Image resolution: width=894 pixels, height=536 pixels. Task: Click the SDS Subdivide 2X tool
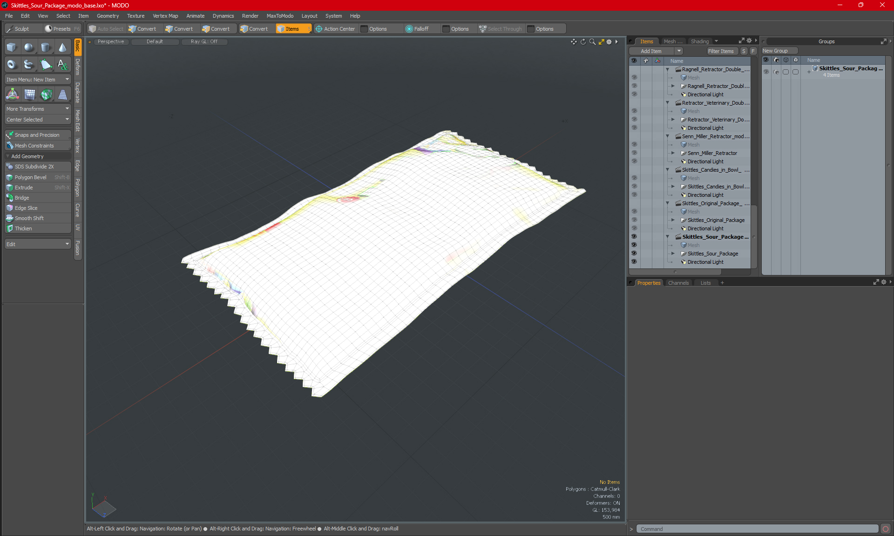(x=38, y=167)
